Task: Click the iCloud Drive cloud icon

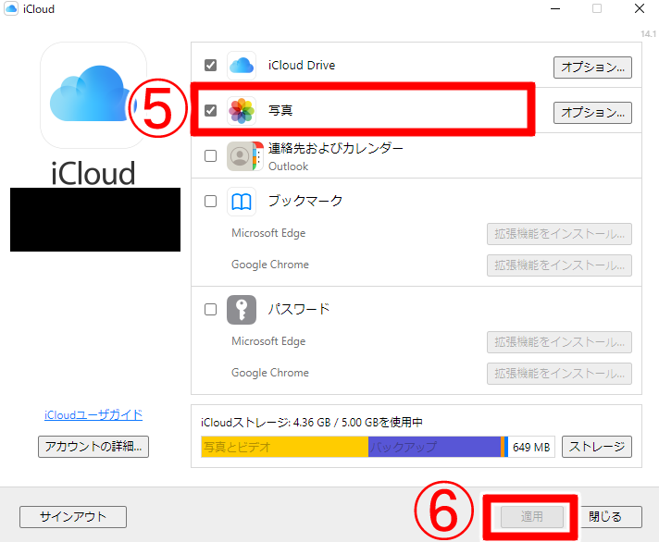Action: [242, 66]
